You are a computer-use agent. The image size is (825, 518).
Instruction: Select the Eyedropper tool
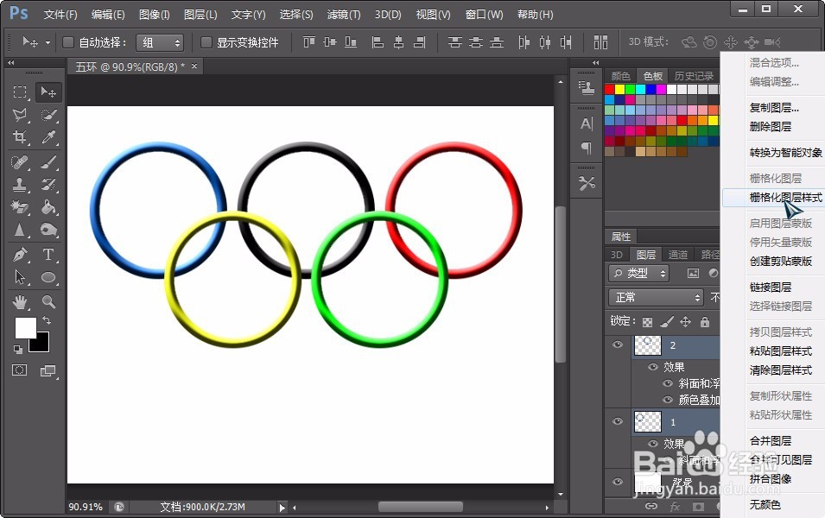tap(48, 137)
